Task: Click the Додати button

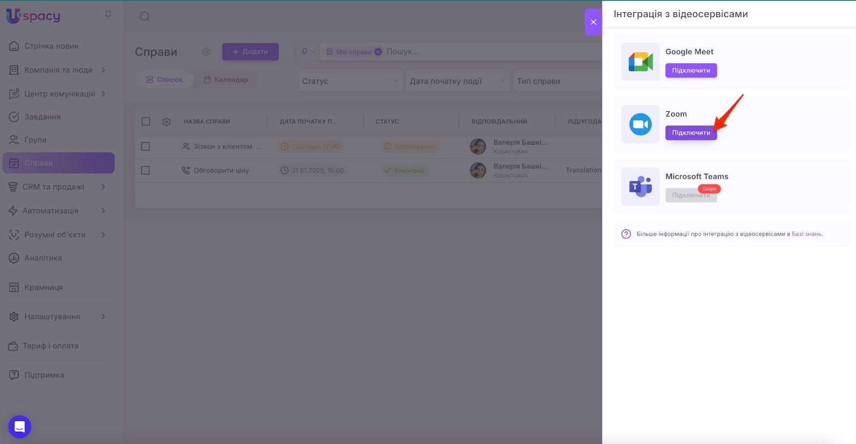Action: [x=250, y=52]
